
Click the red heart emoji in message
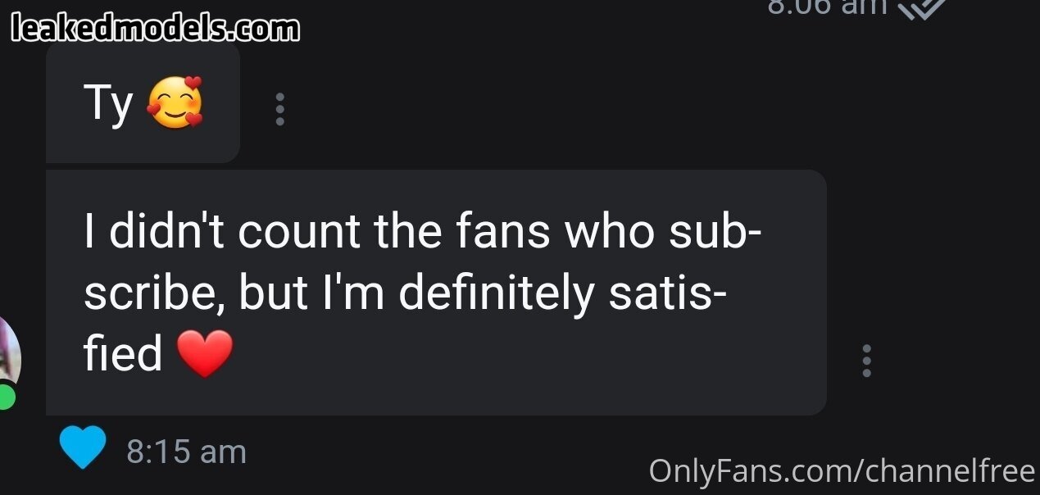click(205, 354)
